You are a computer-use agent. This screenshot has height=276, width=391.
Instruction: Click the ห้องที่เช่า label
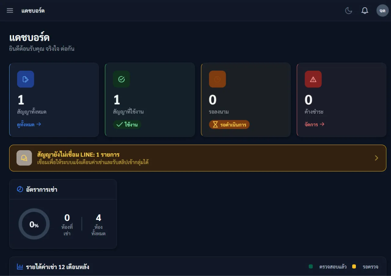pos(67,230)
